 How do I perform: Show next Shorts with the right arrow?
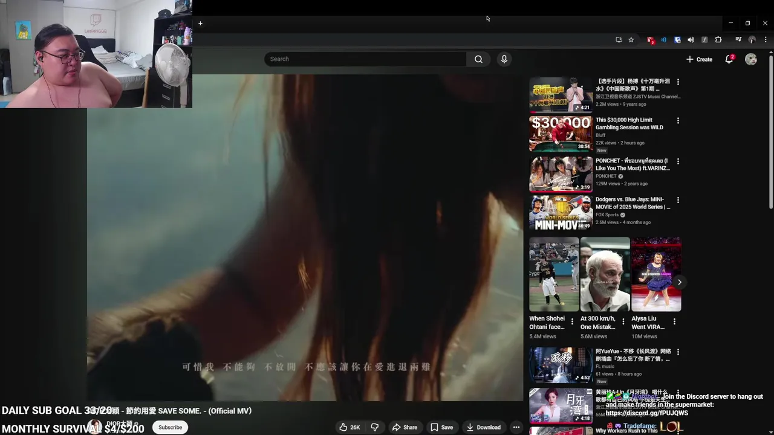(680, 282)
